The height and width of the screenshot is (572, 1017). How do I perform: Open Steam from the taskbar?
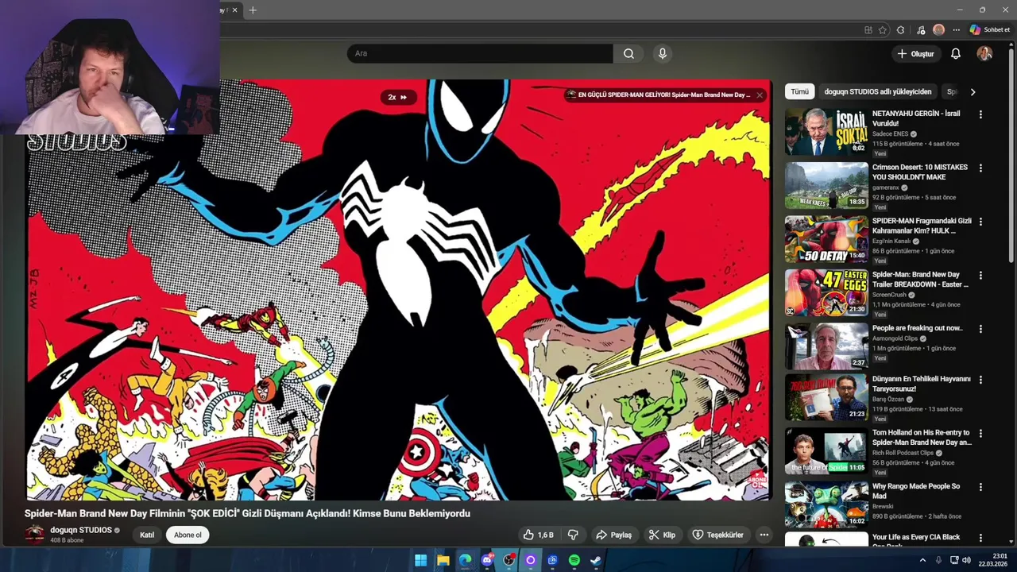[595, 560]
